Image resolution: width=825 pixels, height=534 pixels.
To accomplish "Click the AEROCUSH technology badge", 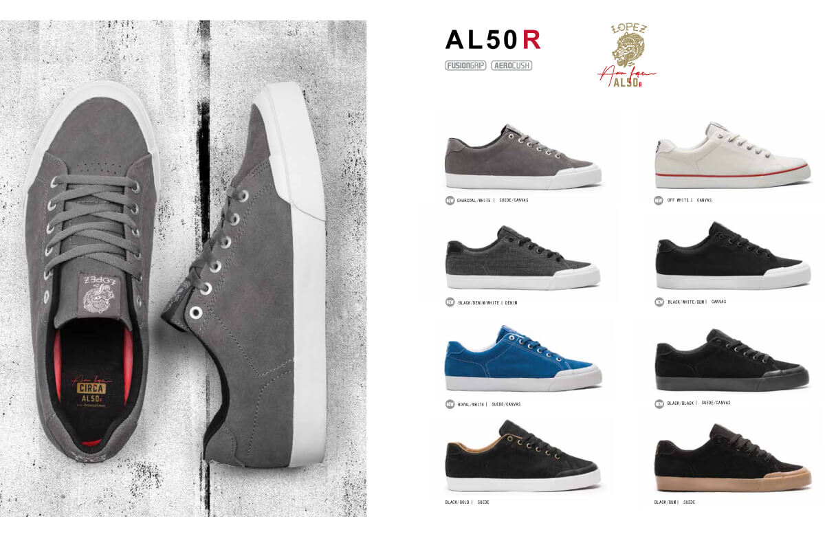I will pyautogui.click(x=511, y=66).
